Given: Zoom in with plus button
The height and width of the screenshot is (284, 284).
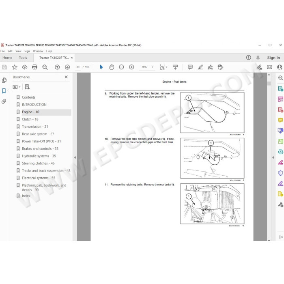Looking at the screenshot, I should click(131, 67).
